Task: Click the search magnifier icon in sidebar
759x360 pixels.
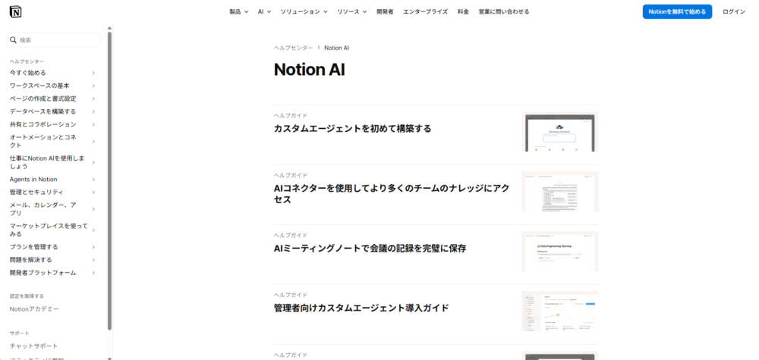Action: [14, 40]
